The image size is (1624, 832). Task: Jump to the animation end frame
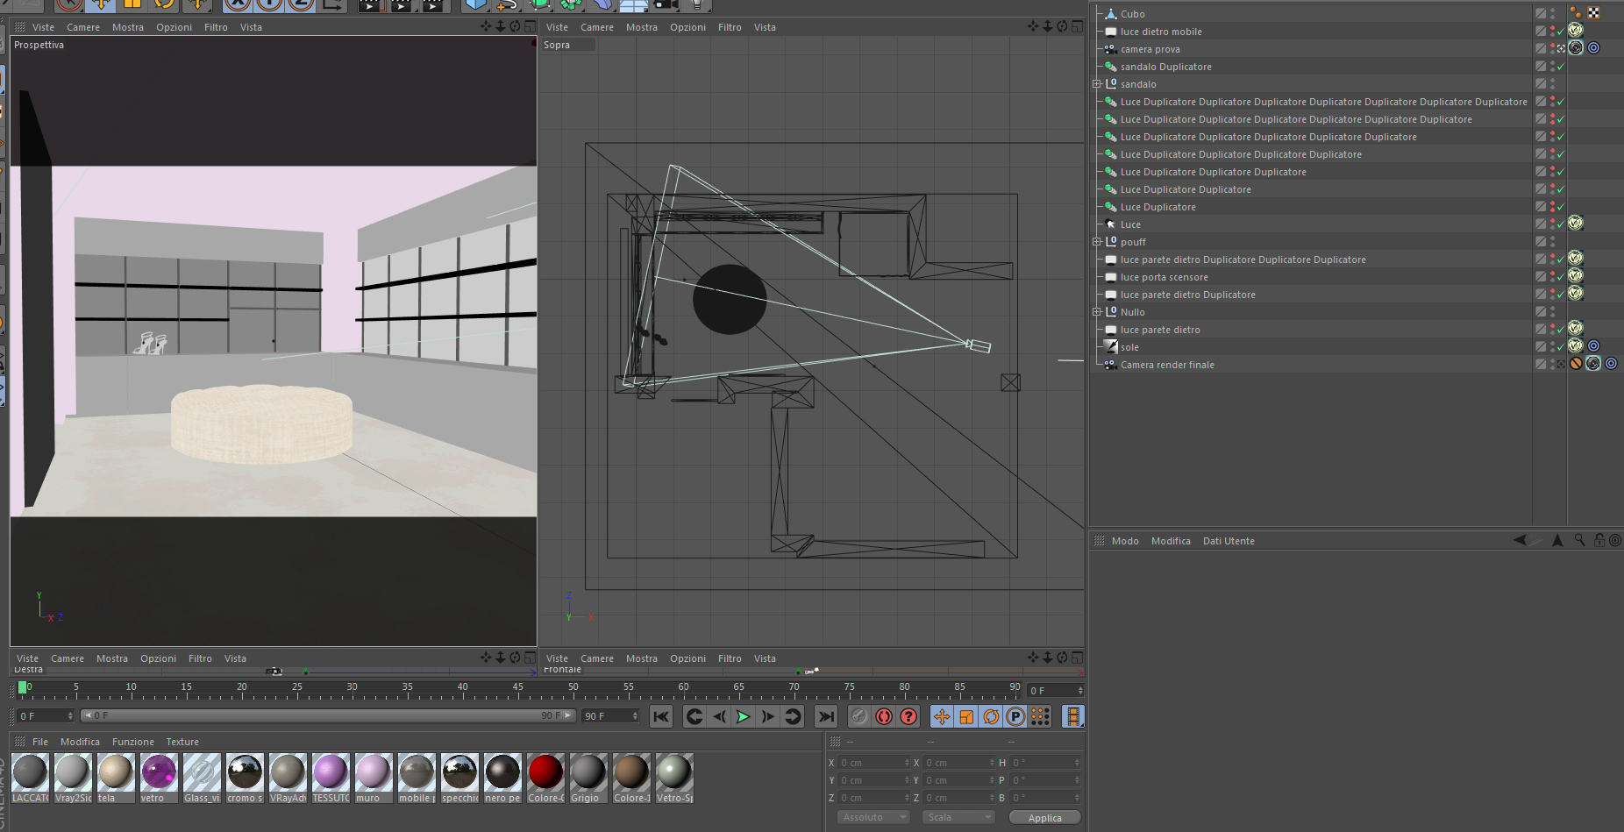[x=826, y=717]
